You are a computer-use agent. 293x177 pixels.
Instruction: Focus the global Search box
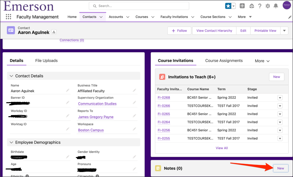pos(139,6)
